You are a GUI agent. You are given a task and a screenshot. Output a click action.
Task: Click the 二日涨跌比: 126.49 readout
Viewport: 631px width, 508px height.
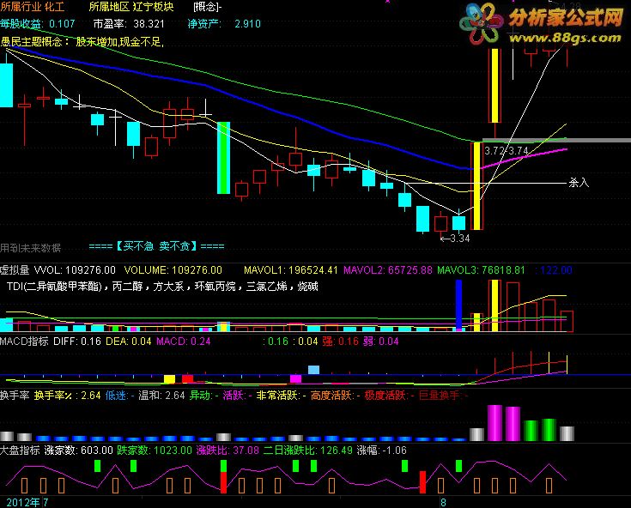pyautogui.click(x=308, y=451)
